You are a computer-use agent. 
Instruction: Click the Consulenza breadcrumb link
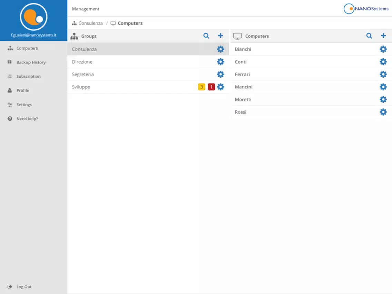pos(87,23)
